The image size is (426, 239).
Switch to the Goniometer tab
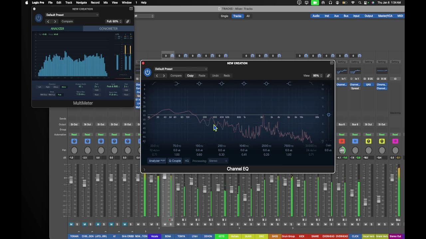click(x=108, y=29)
